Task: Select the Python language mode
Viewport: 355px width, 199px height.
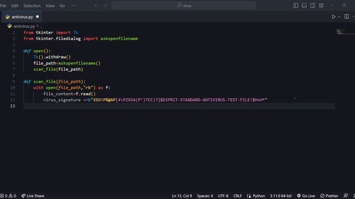Action: click(x=256, y=196)
